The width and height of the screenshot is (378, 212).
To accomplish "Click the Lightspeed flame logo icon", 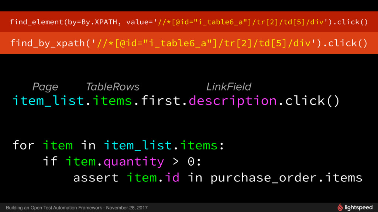I will [x=340, y=207].
